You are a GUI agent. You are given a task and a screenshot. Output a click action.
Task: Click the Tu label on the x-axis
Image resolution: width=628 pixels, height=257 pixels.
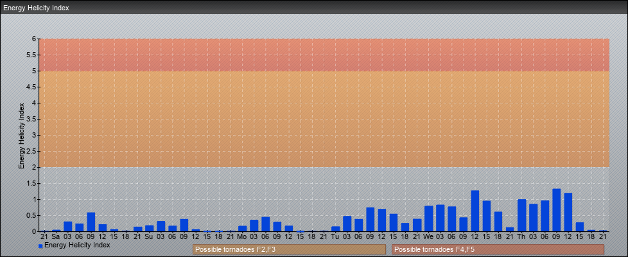[335, 236]
